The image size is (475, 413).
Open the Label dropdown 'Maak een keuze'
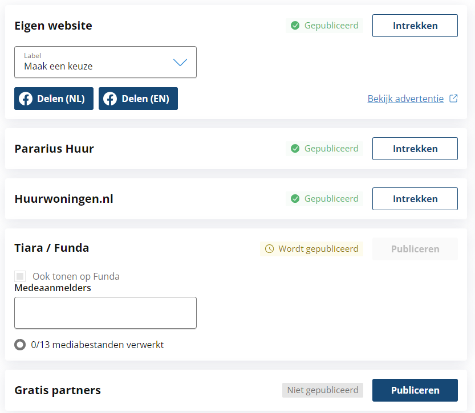point(105,62)
